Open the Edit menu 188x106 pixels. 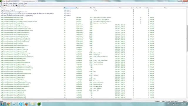pos(7,3)
